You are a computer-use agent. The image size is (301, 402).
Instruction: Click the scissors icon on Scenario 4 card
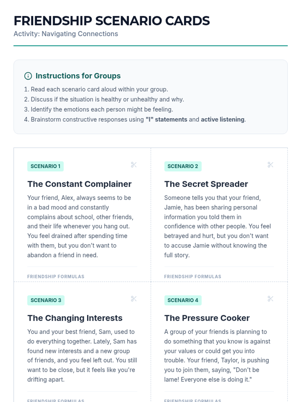(270, 299)
